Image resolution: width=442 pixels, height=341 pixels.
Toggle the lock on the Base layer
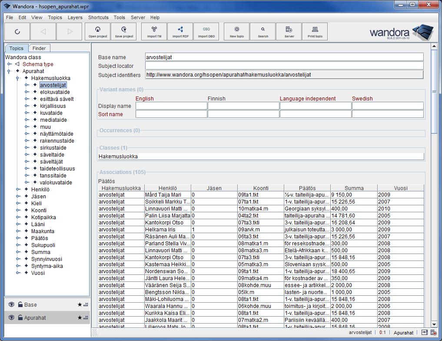(20, 305)
